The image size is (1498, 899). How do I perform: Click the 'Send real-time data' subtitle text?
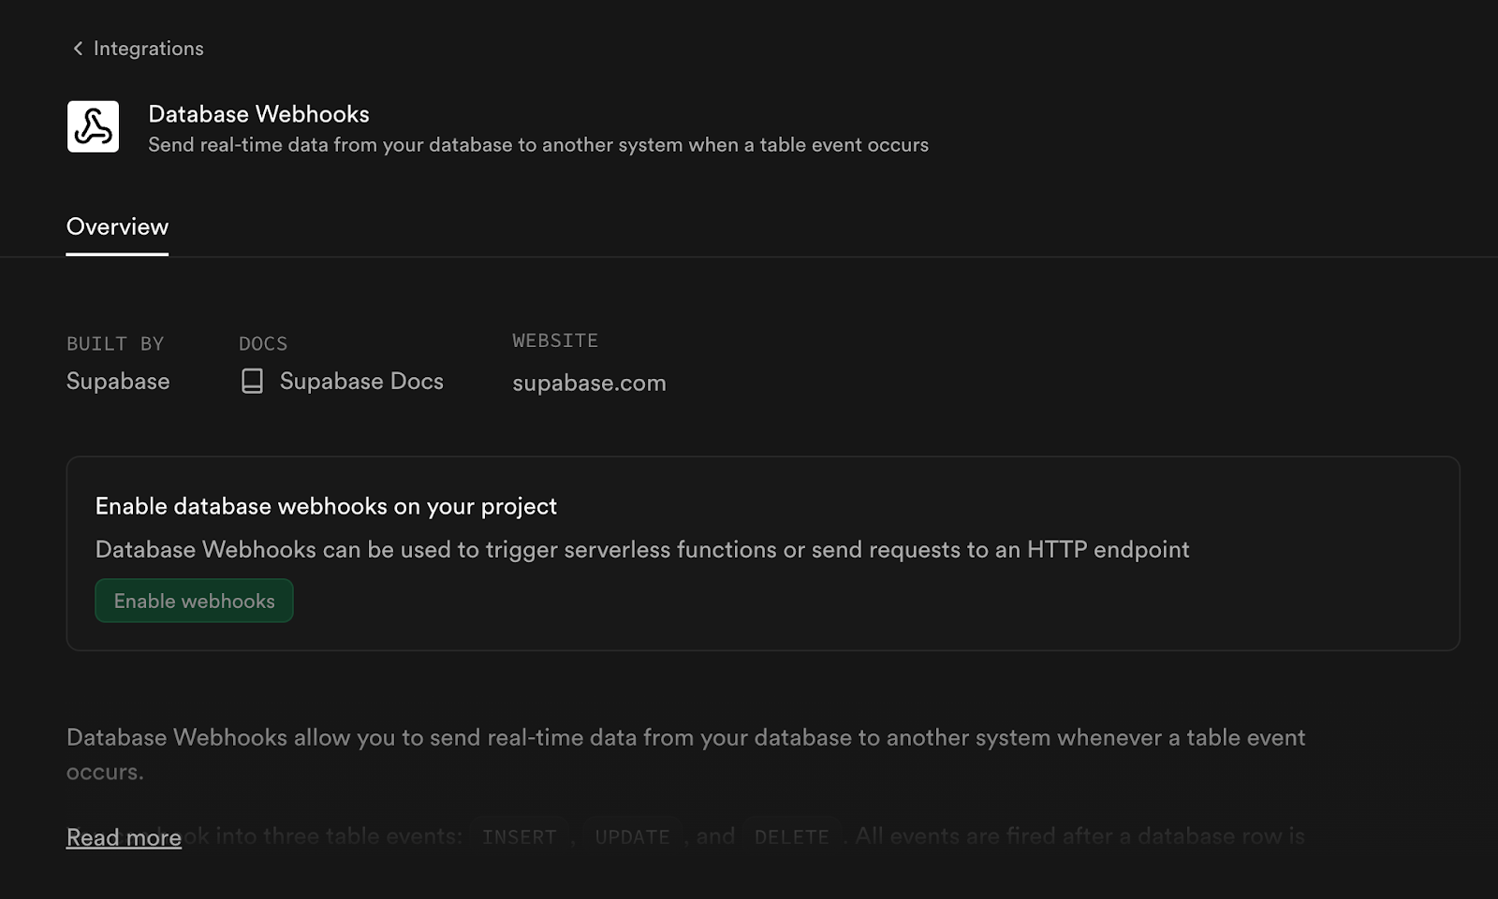(538, 145)
